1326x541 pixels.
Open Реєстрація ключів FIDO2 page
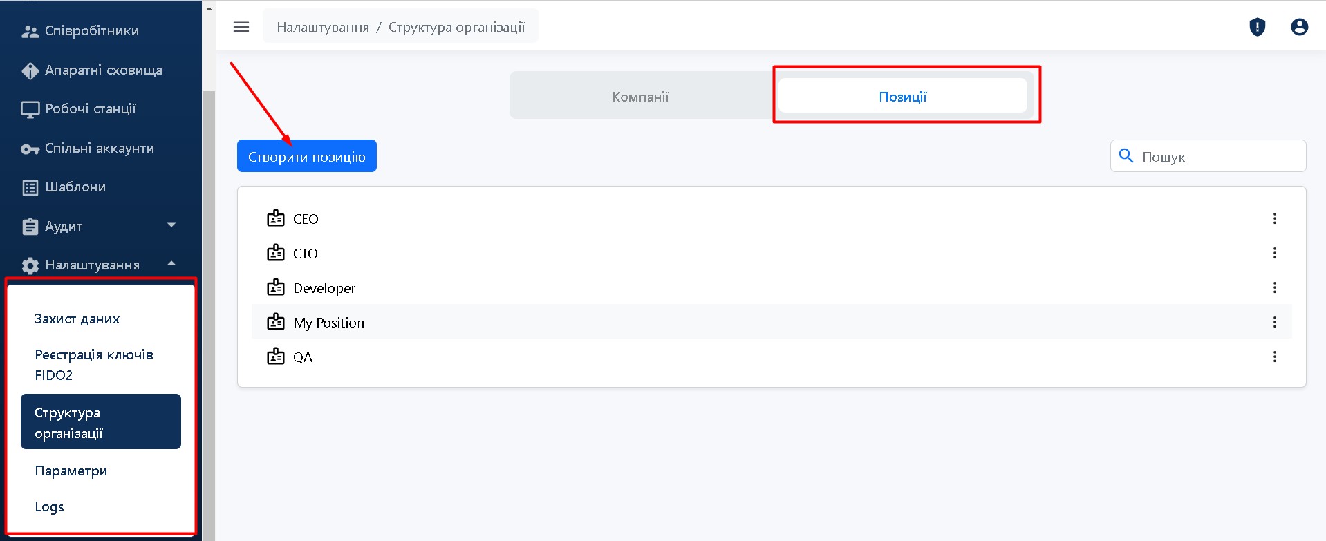pyautogui.click(x=94, y=365)
